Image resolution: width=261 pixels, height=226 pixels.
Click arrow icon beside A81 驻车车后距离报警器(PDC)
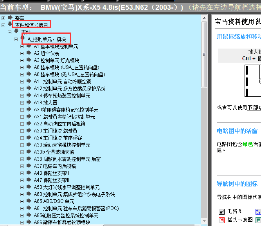29,208
